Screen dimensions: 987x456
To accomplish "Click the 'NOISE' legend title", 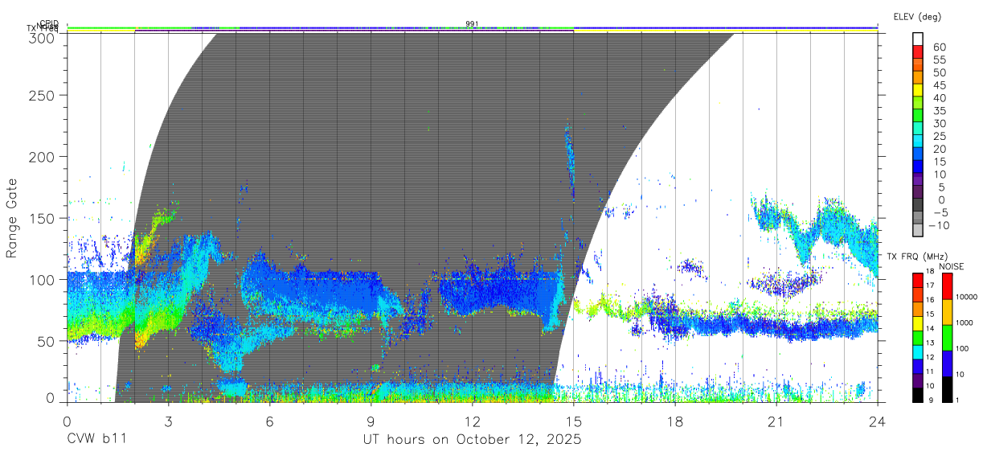I will point(952,266).
